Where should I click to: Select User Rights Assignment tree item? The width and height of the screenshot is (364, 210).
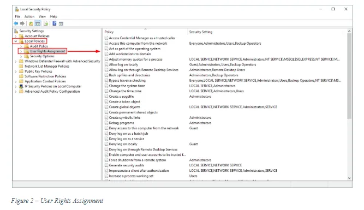[47, 51]
